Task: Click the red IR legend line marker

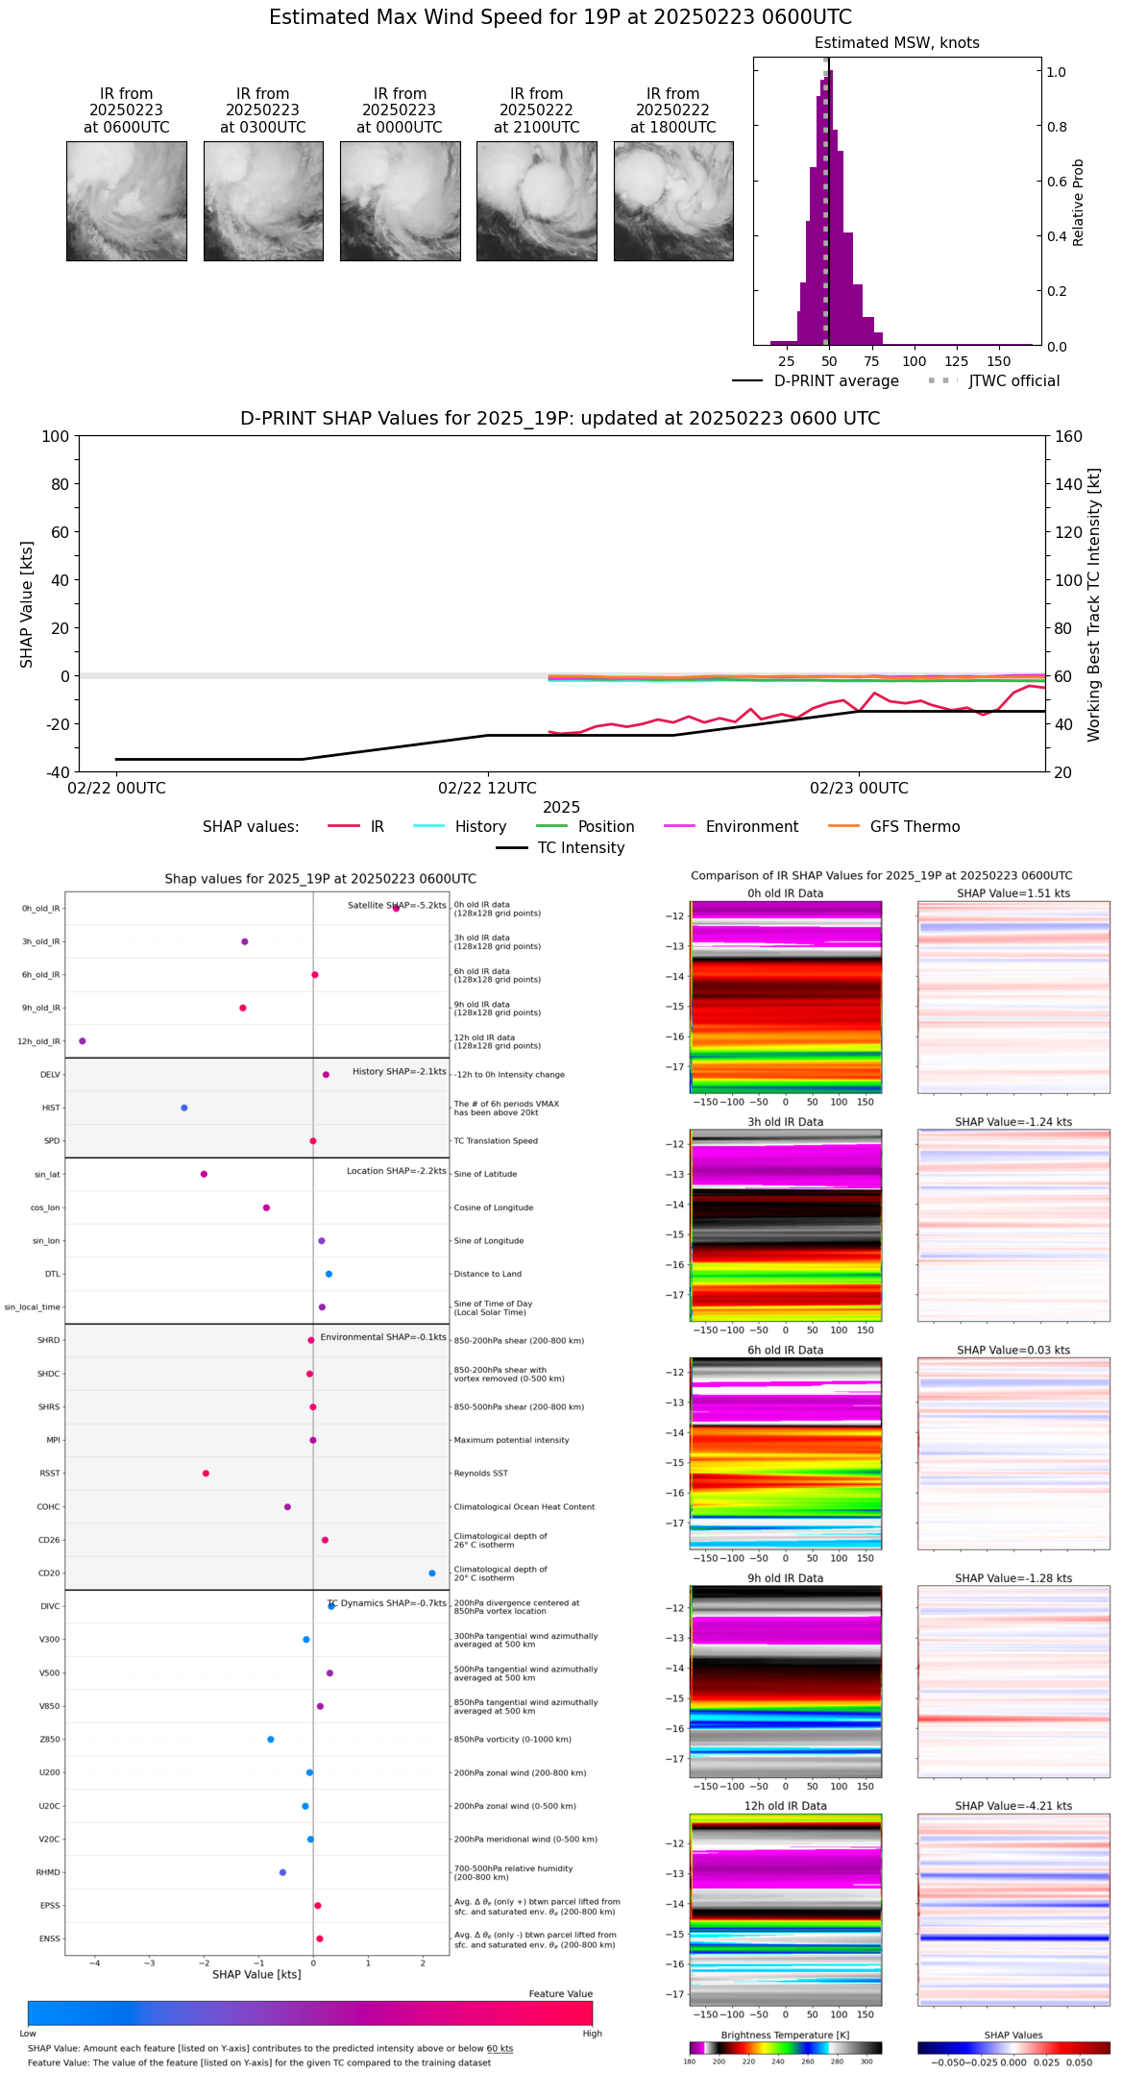Action: coord(344,826)
